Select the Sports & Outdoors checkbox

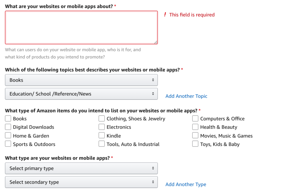pyautogui.click(x=8, y=144)
